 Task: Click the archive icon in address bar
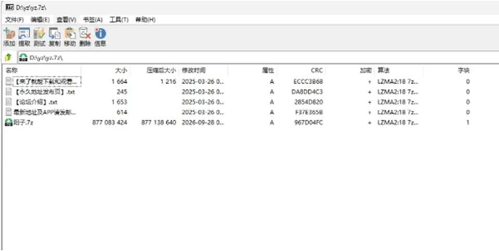click(23, 58)
